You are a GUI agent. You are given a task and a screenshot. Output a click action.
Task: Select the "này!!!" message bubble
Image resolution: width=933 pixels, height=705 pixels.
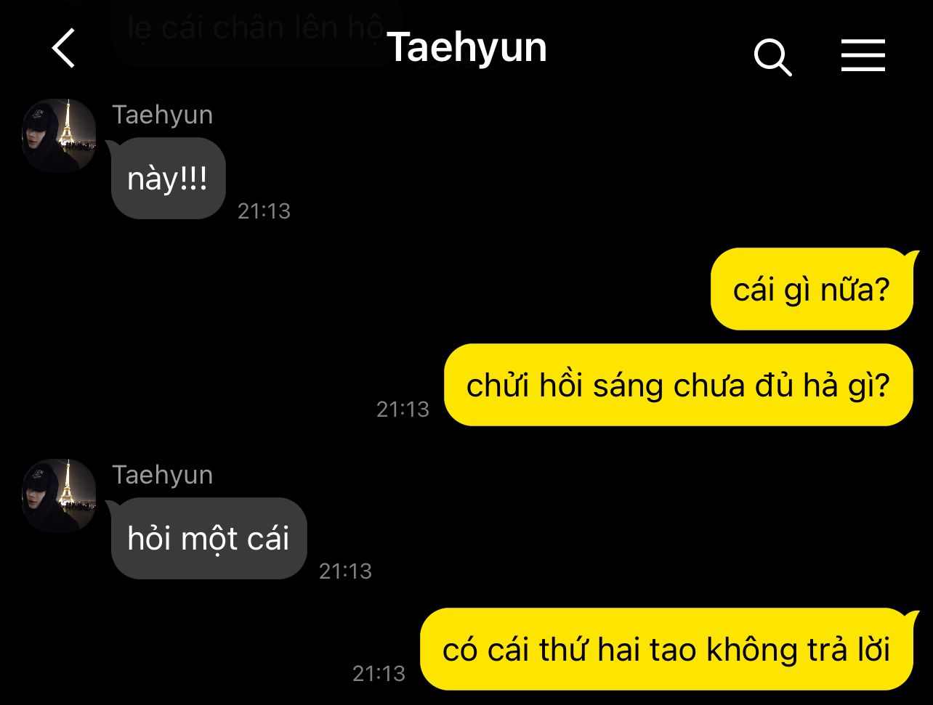[x=168, y=178]
